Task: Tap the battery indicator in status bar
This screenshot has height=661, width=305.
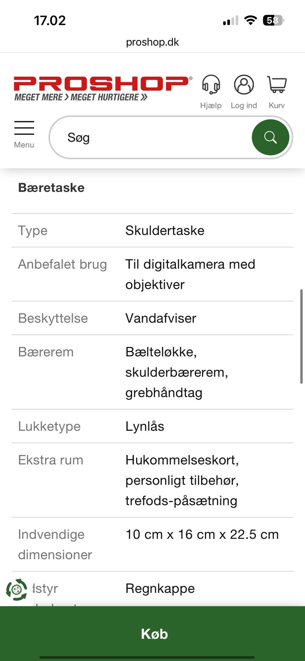Action: tap(273, 21)
